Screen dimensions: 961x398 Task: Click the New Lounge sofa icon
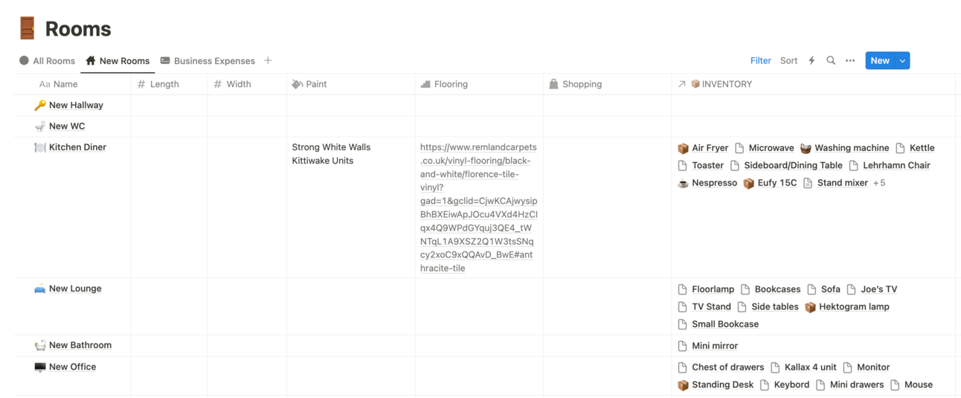(39, 289)
